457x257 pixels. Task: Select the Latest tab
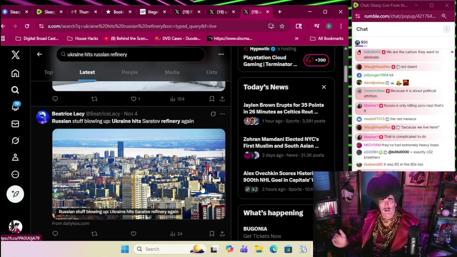point(87,72)
